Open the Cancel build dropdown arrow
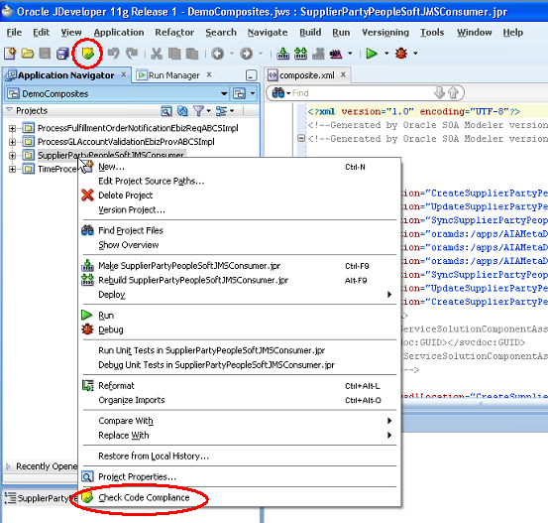Viewport: 548px width, 523px height. click(x=350, y=54)
